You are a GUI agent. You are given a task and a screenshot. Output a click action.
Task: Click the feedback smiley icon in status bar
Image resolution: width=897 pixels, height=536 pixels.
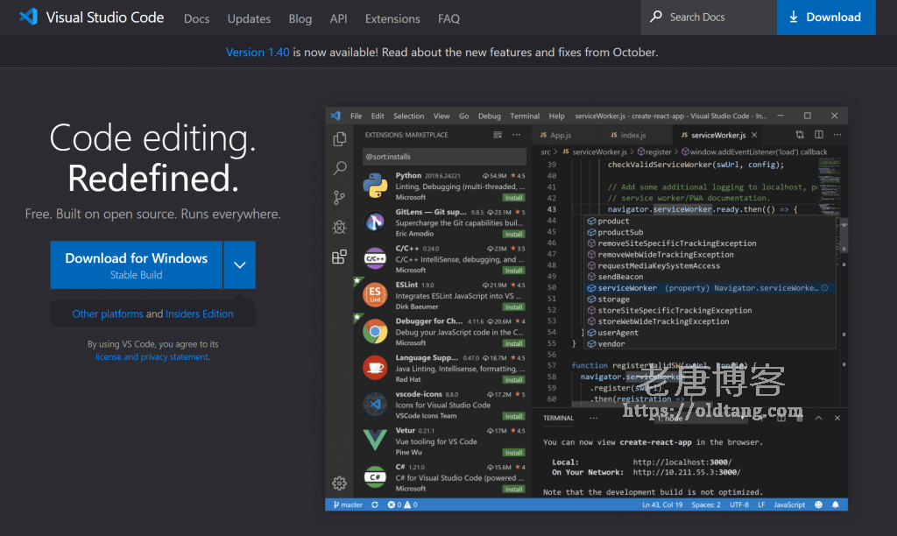819,505
